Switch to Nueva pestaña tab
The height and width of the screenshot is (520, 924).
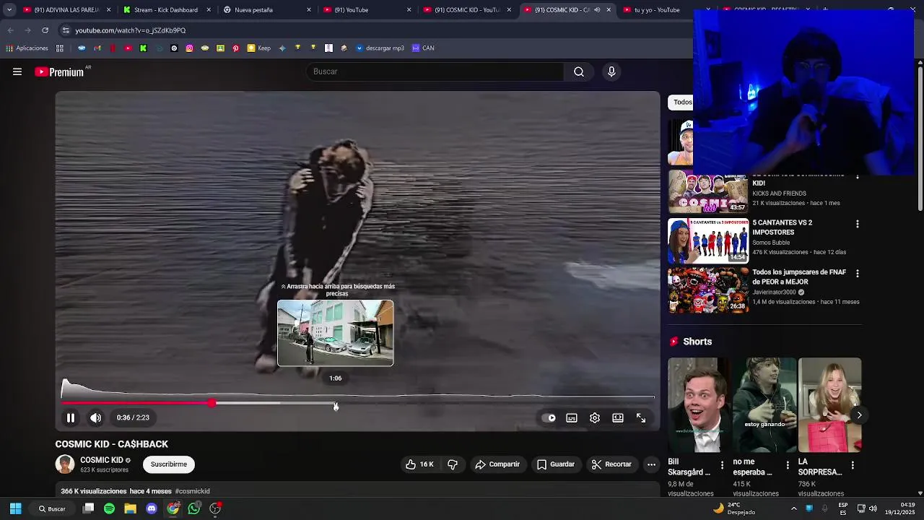pyautogui.click(x=267, y=10)
